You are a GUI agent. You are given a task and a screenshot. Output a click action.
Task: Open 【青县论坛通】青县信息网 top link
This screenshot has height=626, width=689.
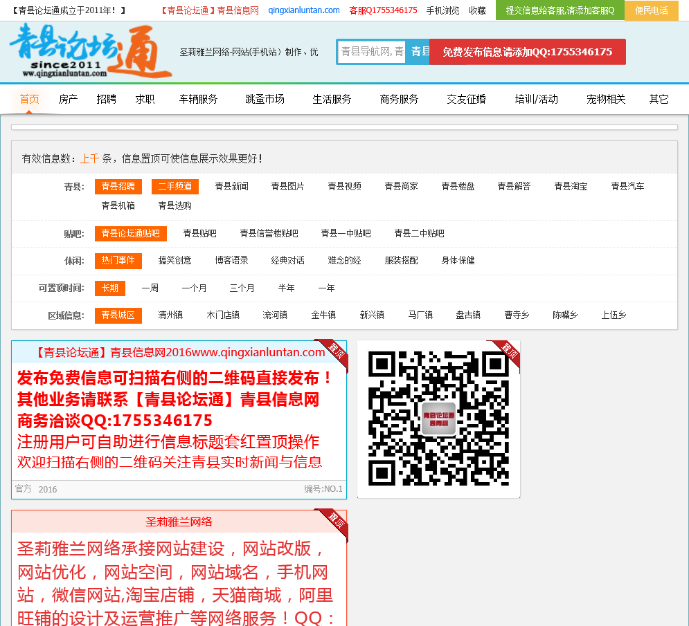tap(208, 10)
